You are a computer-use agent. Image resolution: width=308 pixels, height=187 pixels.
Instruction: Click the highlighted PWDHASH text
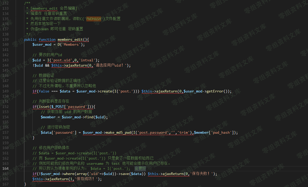tap(94, 19)
